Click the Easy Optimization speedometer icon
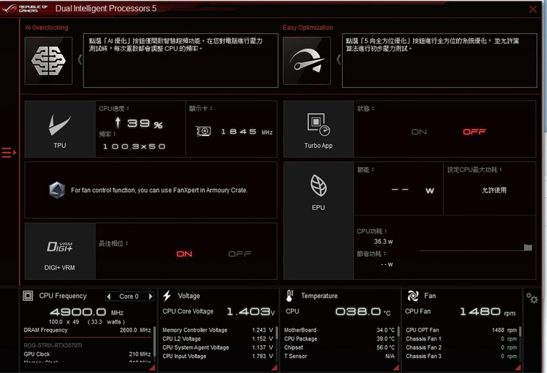Screen dimensions: 547x373 (x=307, y=59)
